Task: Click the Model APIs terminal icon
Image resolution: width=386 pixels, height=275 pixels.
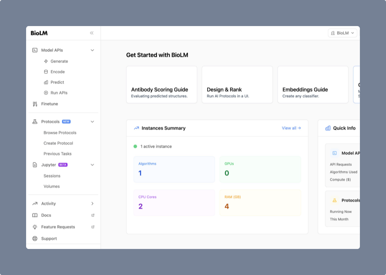Action: coord(35,50)
